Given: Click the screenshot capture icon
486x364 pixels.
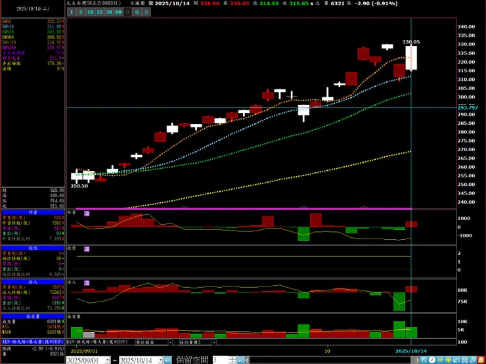Looking at the screenshot, I should 464,360.
